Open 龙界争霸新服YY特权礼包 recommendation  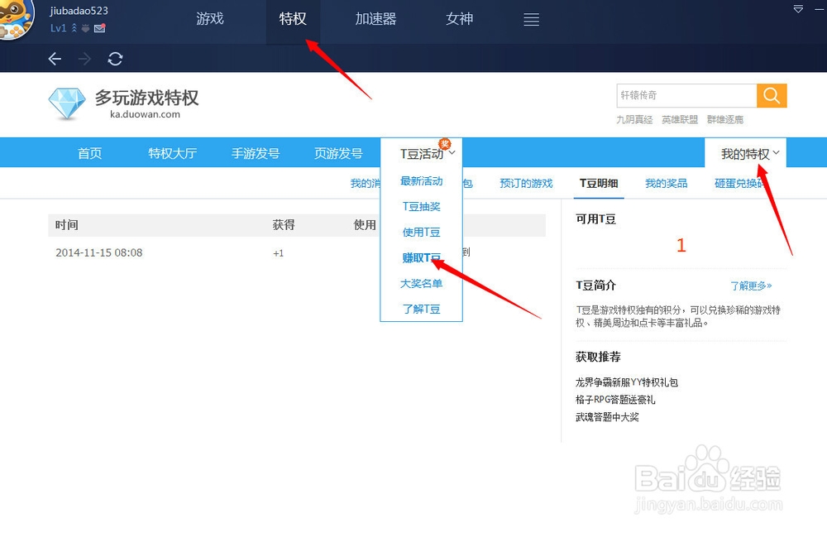[627, 382]
